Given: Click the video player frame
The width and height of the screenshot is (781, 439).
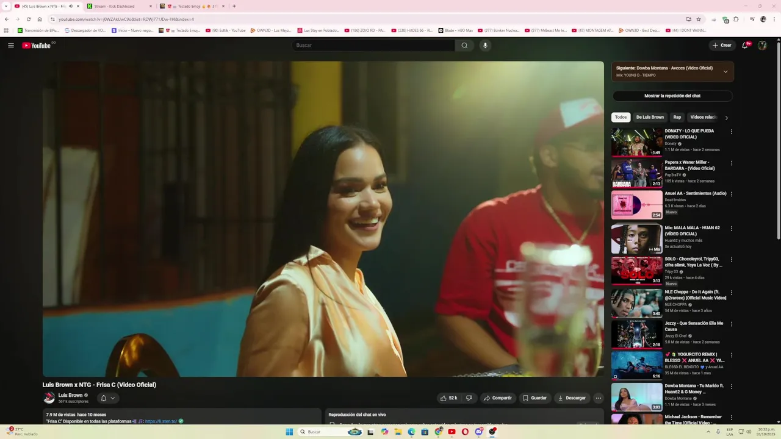Looking at the screenshot, I should pos(323,218).
